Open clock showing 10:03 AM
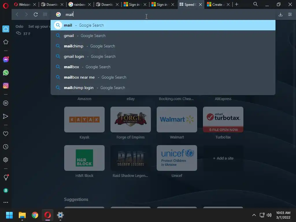The image size is (296, 222). pos(283,215)
